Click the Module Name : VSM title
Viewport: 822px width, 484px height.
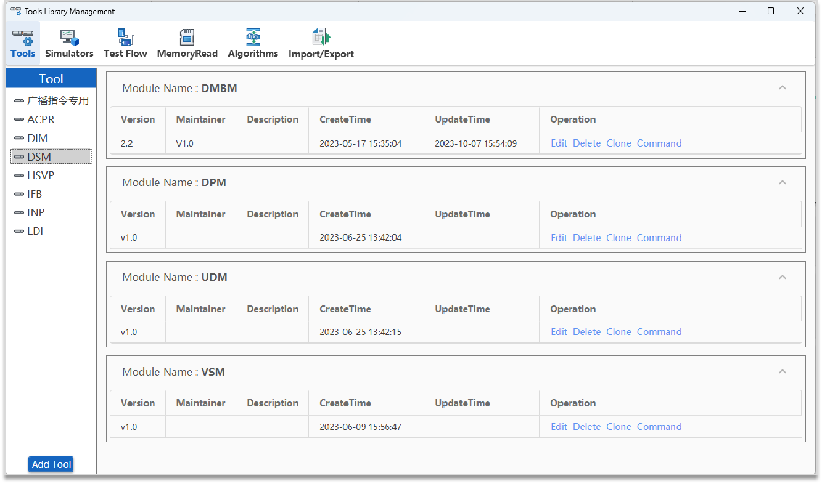pyautogui.click(x=173, y=371)
